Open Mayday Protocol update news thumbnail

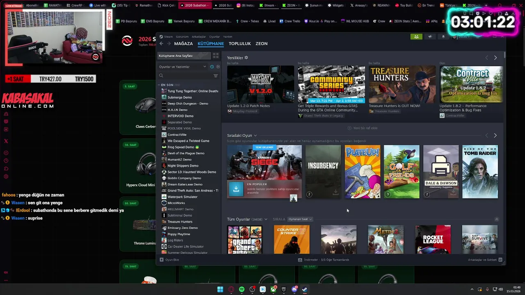tap(260, 84)
